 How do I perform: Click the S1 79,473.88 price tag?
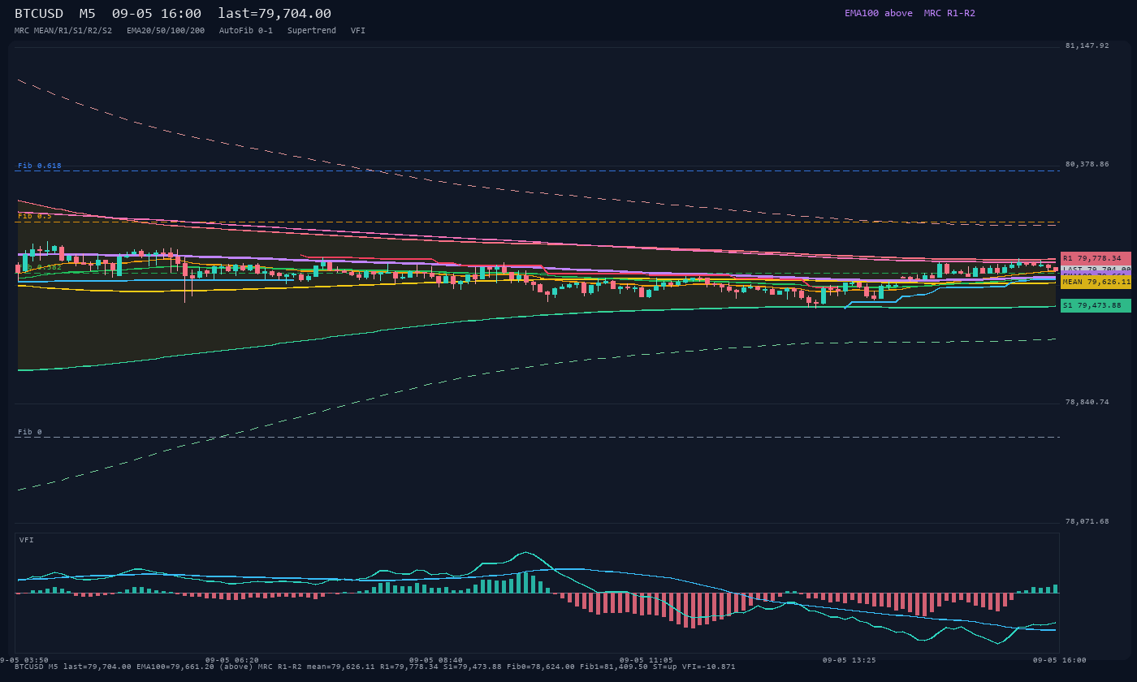tap(1096, 305)
